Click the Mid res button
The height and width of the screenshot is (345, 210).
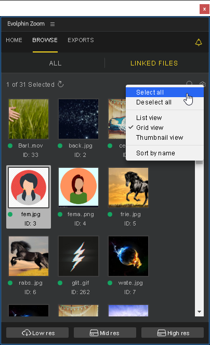pyautogui.click(x=105, y=333)
